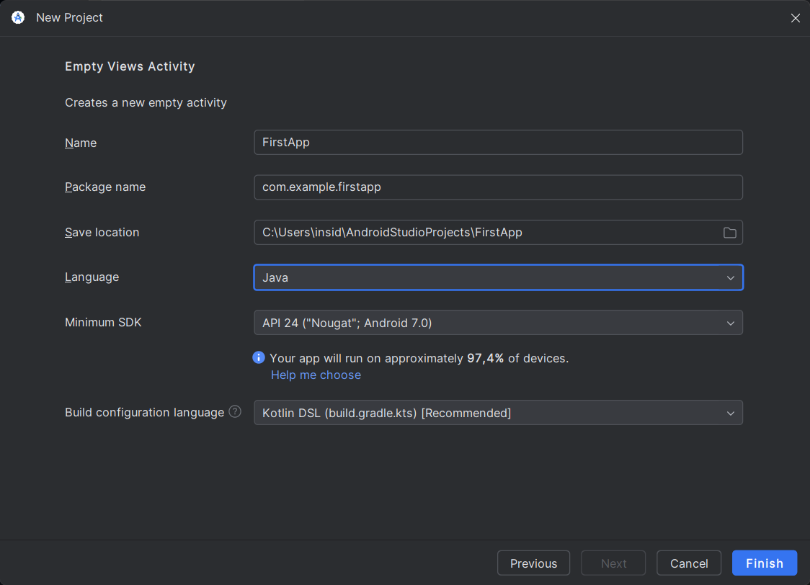Browse for save location via folder icon
Screen dimensions: 810x585
(729, 233)
